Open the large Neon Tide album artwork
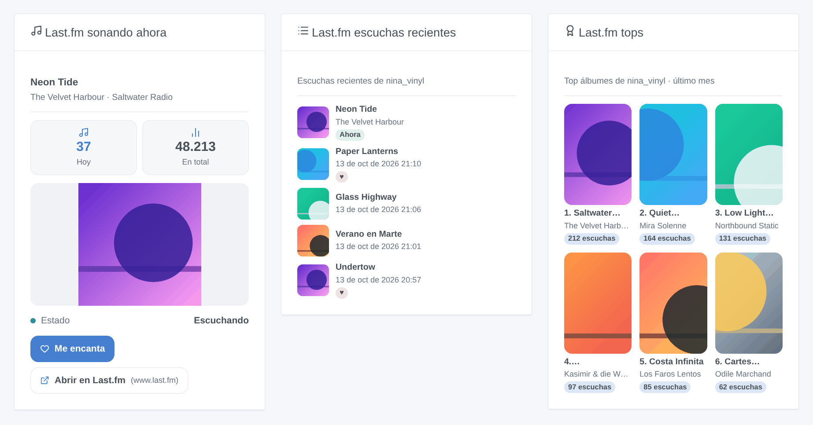This screenshot has height=425, width=813. pos(140,245)
